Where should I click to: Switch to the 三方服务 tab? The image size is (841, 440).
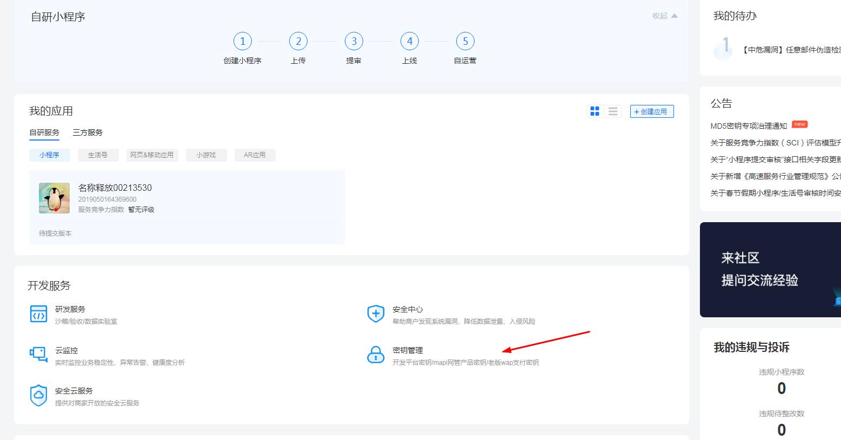click(x=87, y=132)
